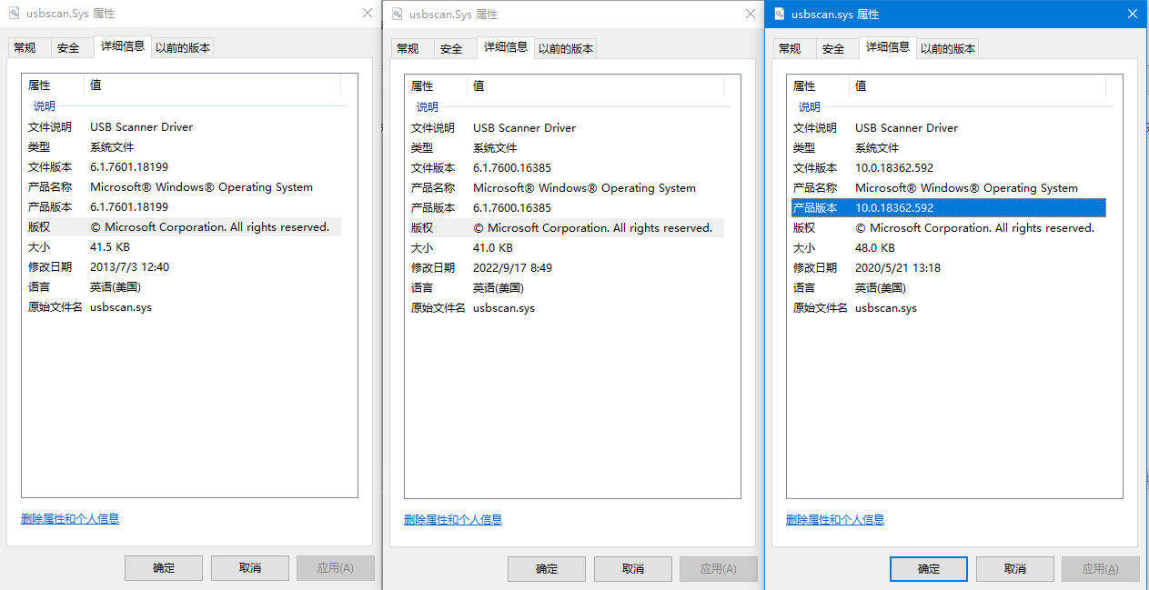The height and width of the screenshot is (590, 1149).
Task: Select 详细信息 tab in the active blue-titled window
Action: click(887, 47)
